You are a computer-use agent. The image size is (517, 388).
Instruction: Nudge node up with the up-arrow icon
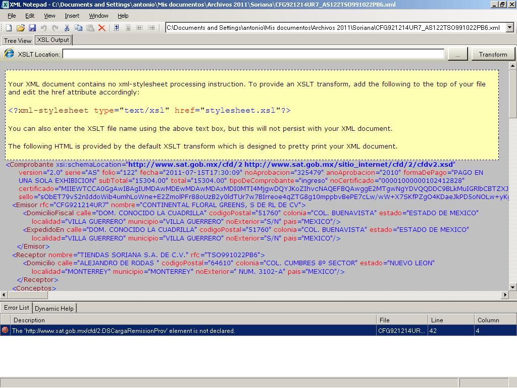pos(117,28)
